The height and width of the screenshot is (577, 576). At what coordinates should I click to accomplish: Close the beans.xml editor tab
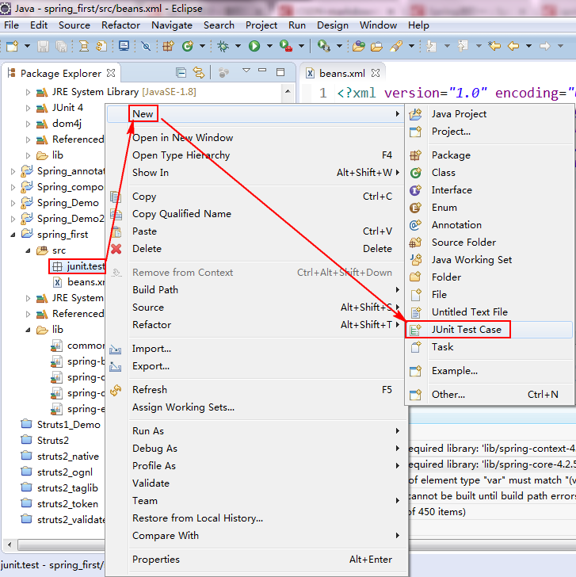(376, 73)
